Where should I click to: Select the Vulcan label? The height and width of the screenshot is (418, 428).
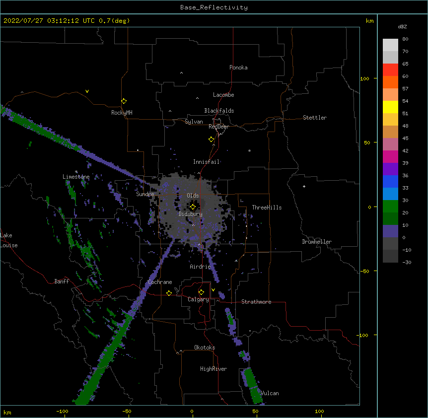(x=270, y=393)
